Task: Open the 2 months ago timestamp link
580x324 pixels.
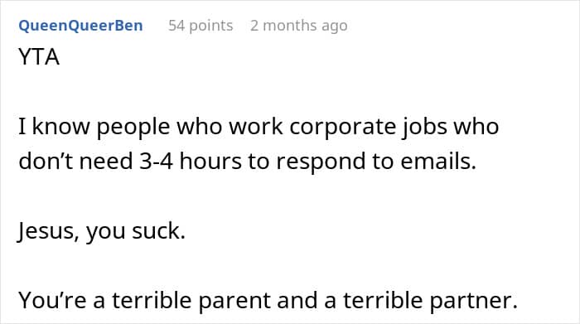Action: coord(299,26)
